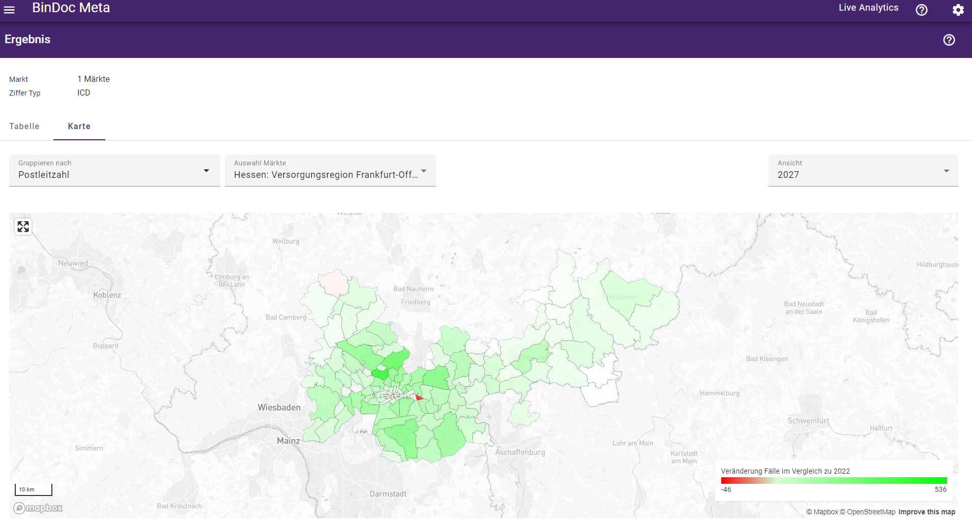This screenshot has height=528, width=972.
Task: Switch to the Tabelle tab
Action: click(24, 126)
